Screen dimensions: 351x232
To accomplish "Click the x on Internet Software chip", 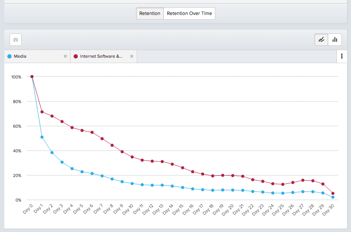I will [132, 56].
